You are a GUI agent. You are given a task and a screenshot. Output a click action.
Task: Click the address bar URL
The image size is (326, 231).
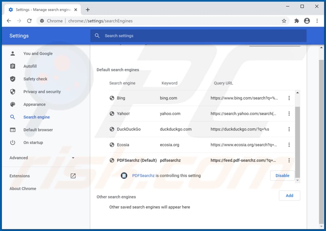tap(100, 21)
